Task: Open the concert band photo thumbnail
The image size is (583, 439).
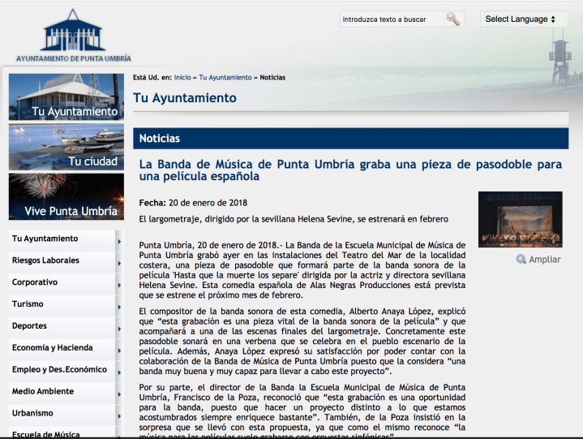Action: pyautogui.click(x=519, y=218)
